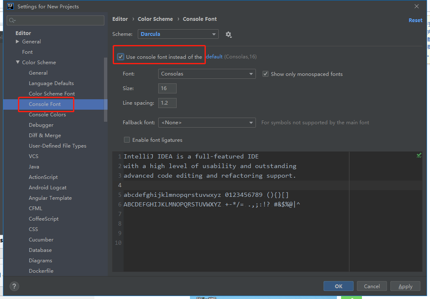
Task: Click the Apply button
Action: (x=405, y=286)
